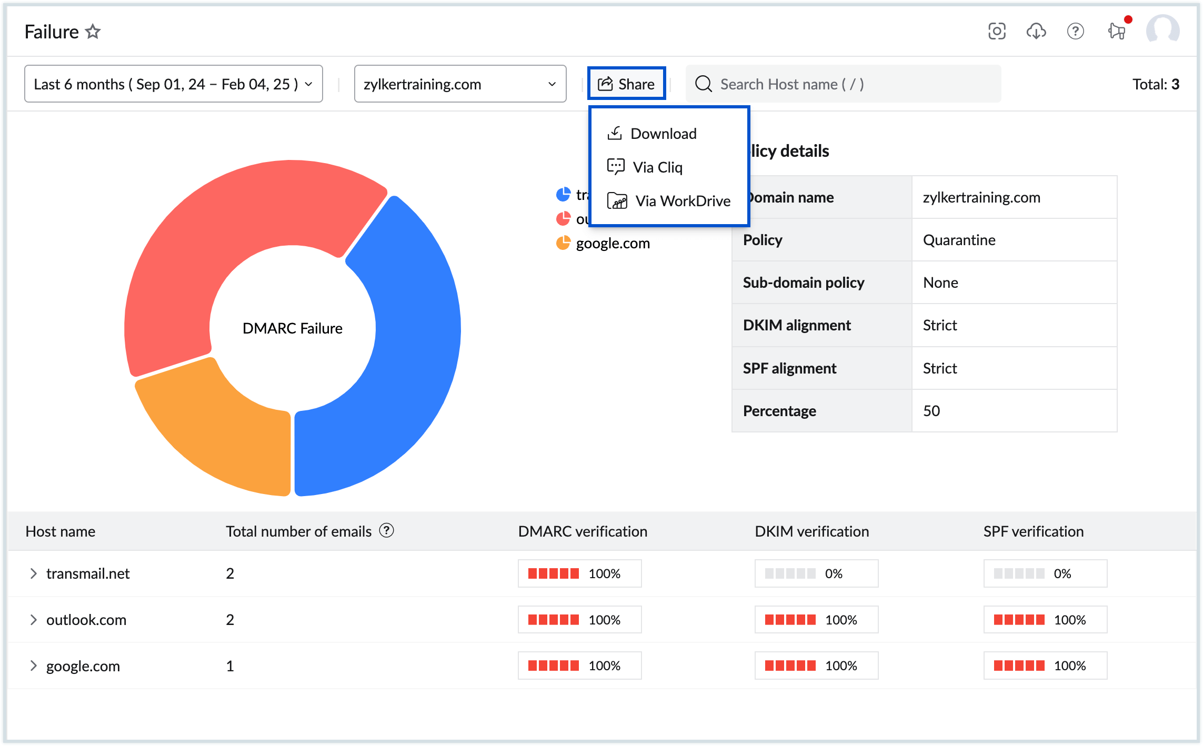Click the notifications bell icon
This screenshot has width=1203, height=746.
click(x=1117, y=32)
